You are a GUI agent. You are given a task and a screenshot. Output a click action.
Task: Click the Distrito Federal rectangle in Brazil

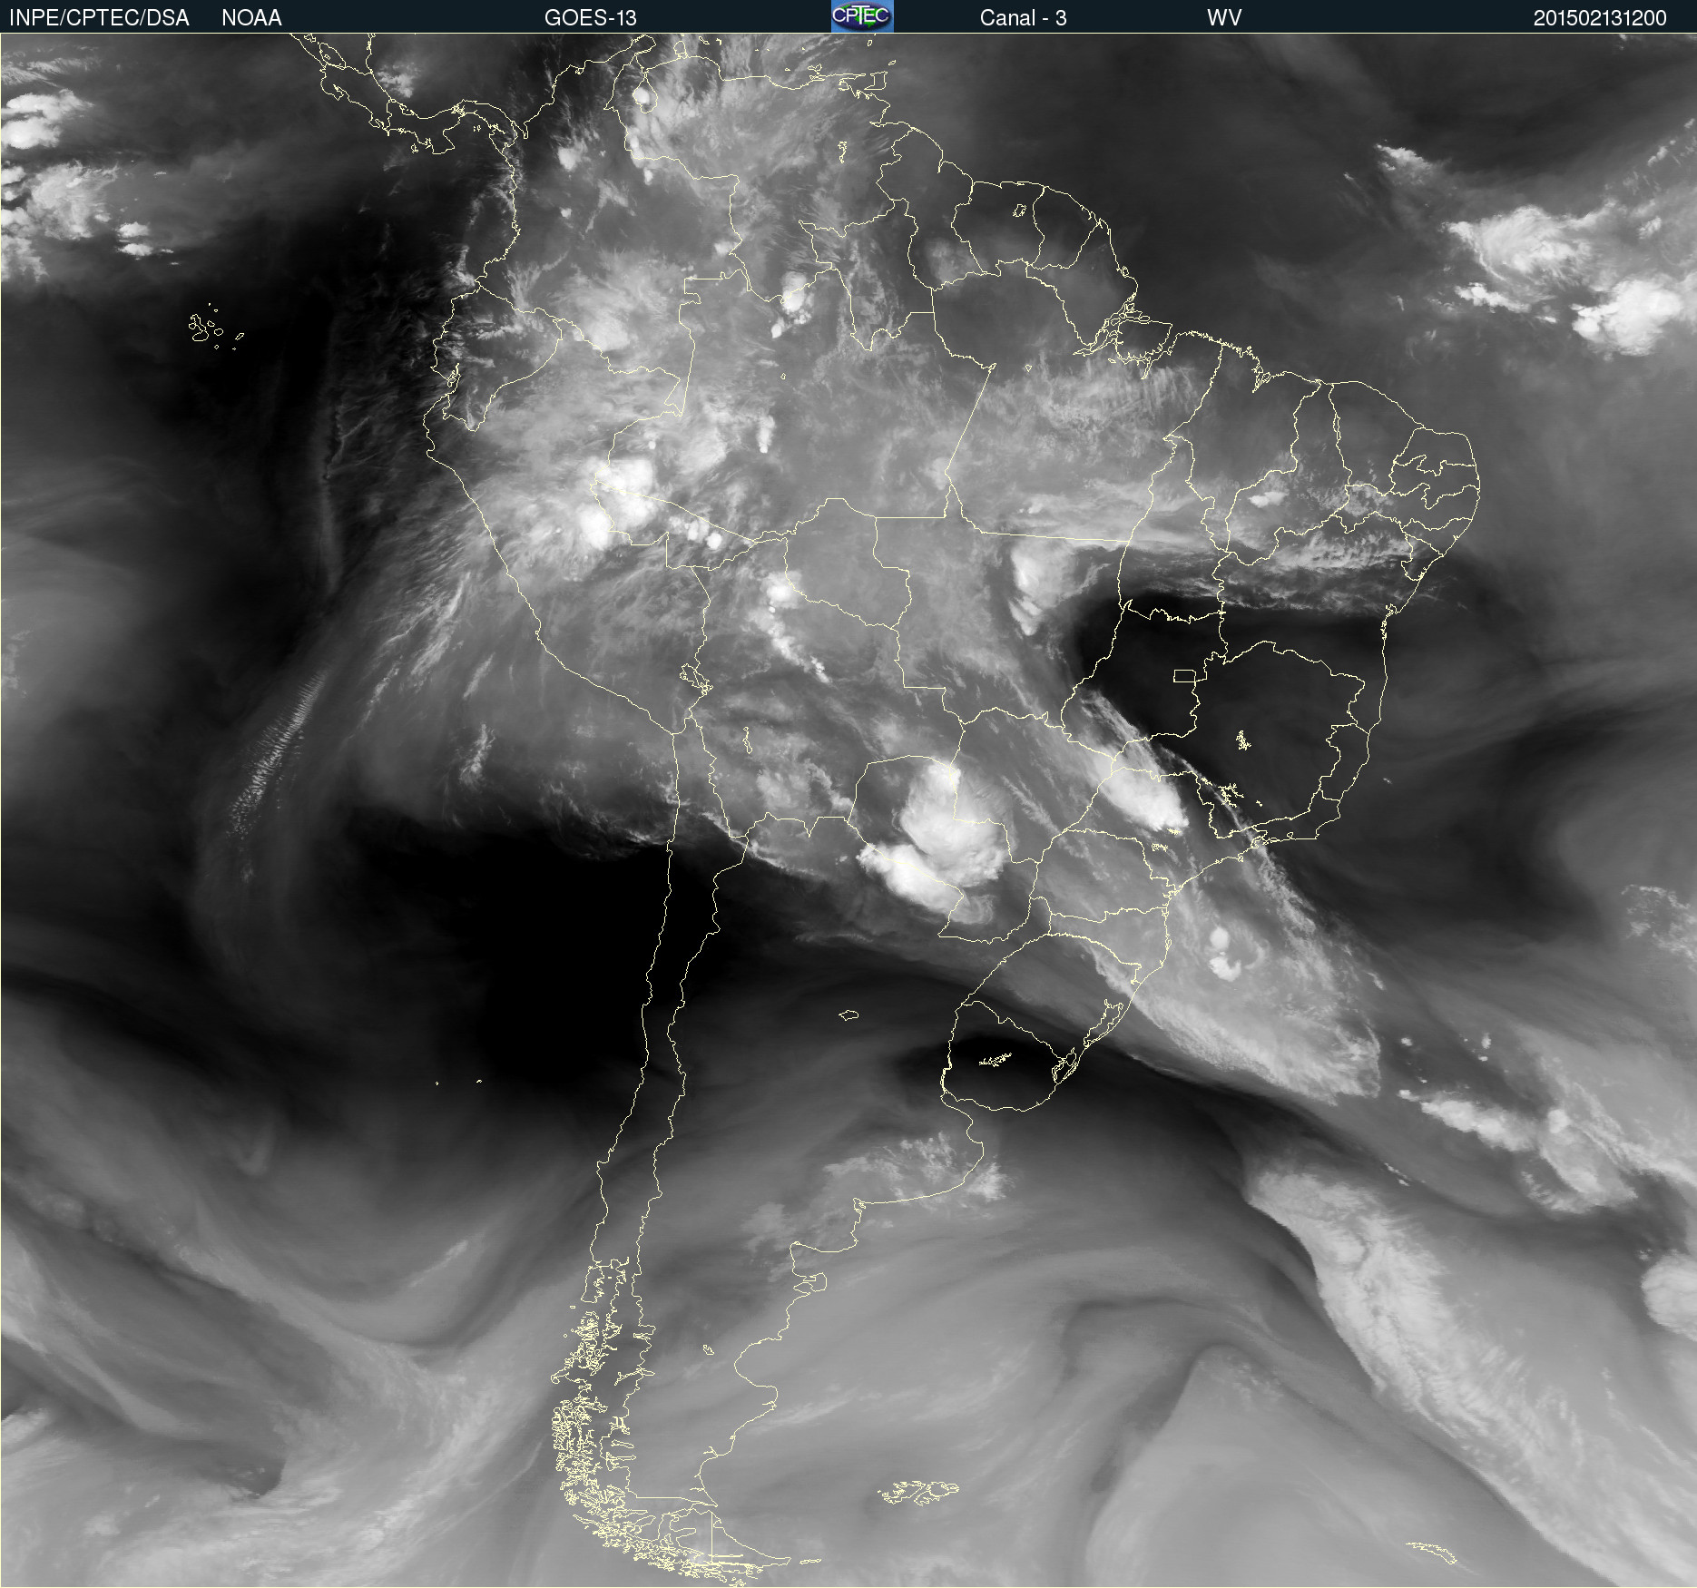click(x=1184, y=675)
